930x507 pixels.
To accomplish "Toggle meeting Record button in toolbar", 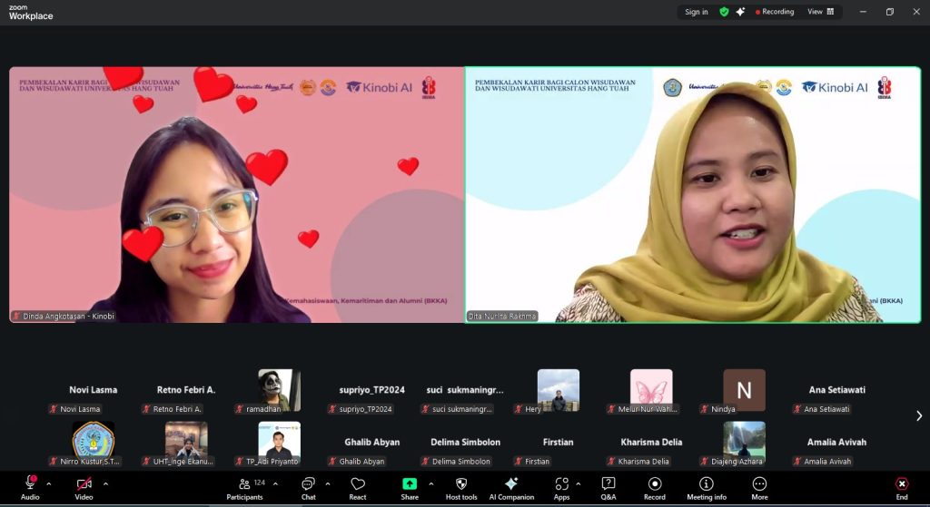I will 654,487.
